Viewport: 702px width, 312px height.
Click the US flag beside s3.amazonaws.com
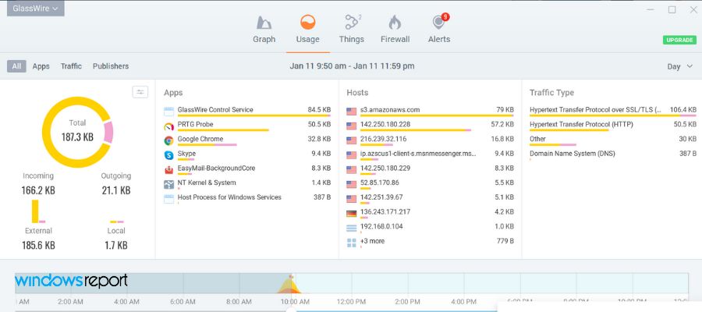point(352,112)
